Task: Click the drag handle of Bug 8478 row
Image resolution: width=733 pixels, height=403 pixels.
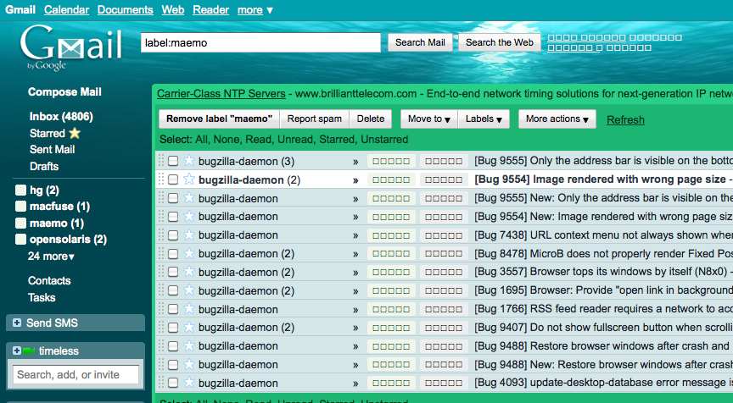Action: tap(161, 253)
